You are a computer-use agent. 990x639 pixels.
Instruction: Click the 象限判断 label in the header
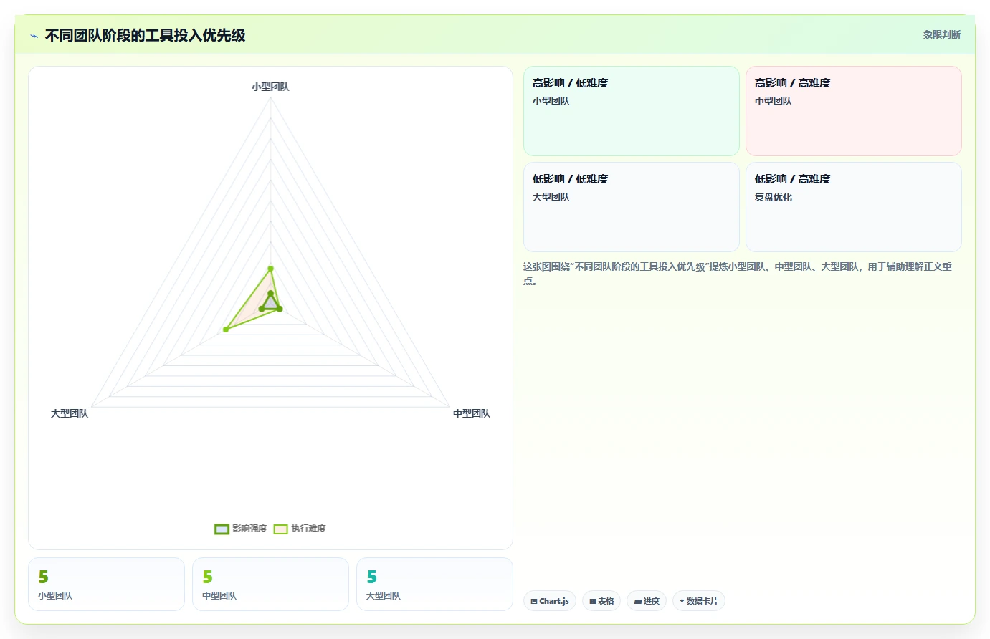coord(941,34)
